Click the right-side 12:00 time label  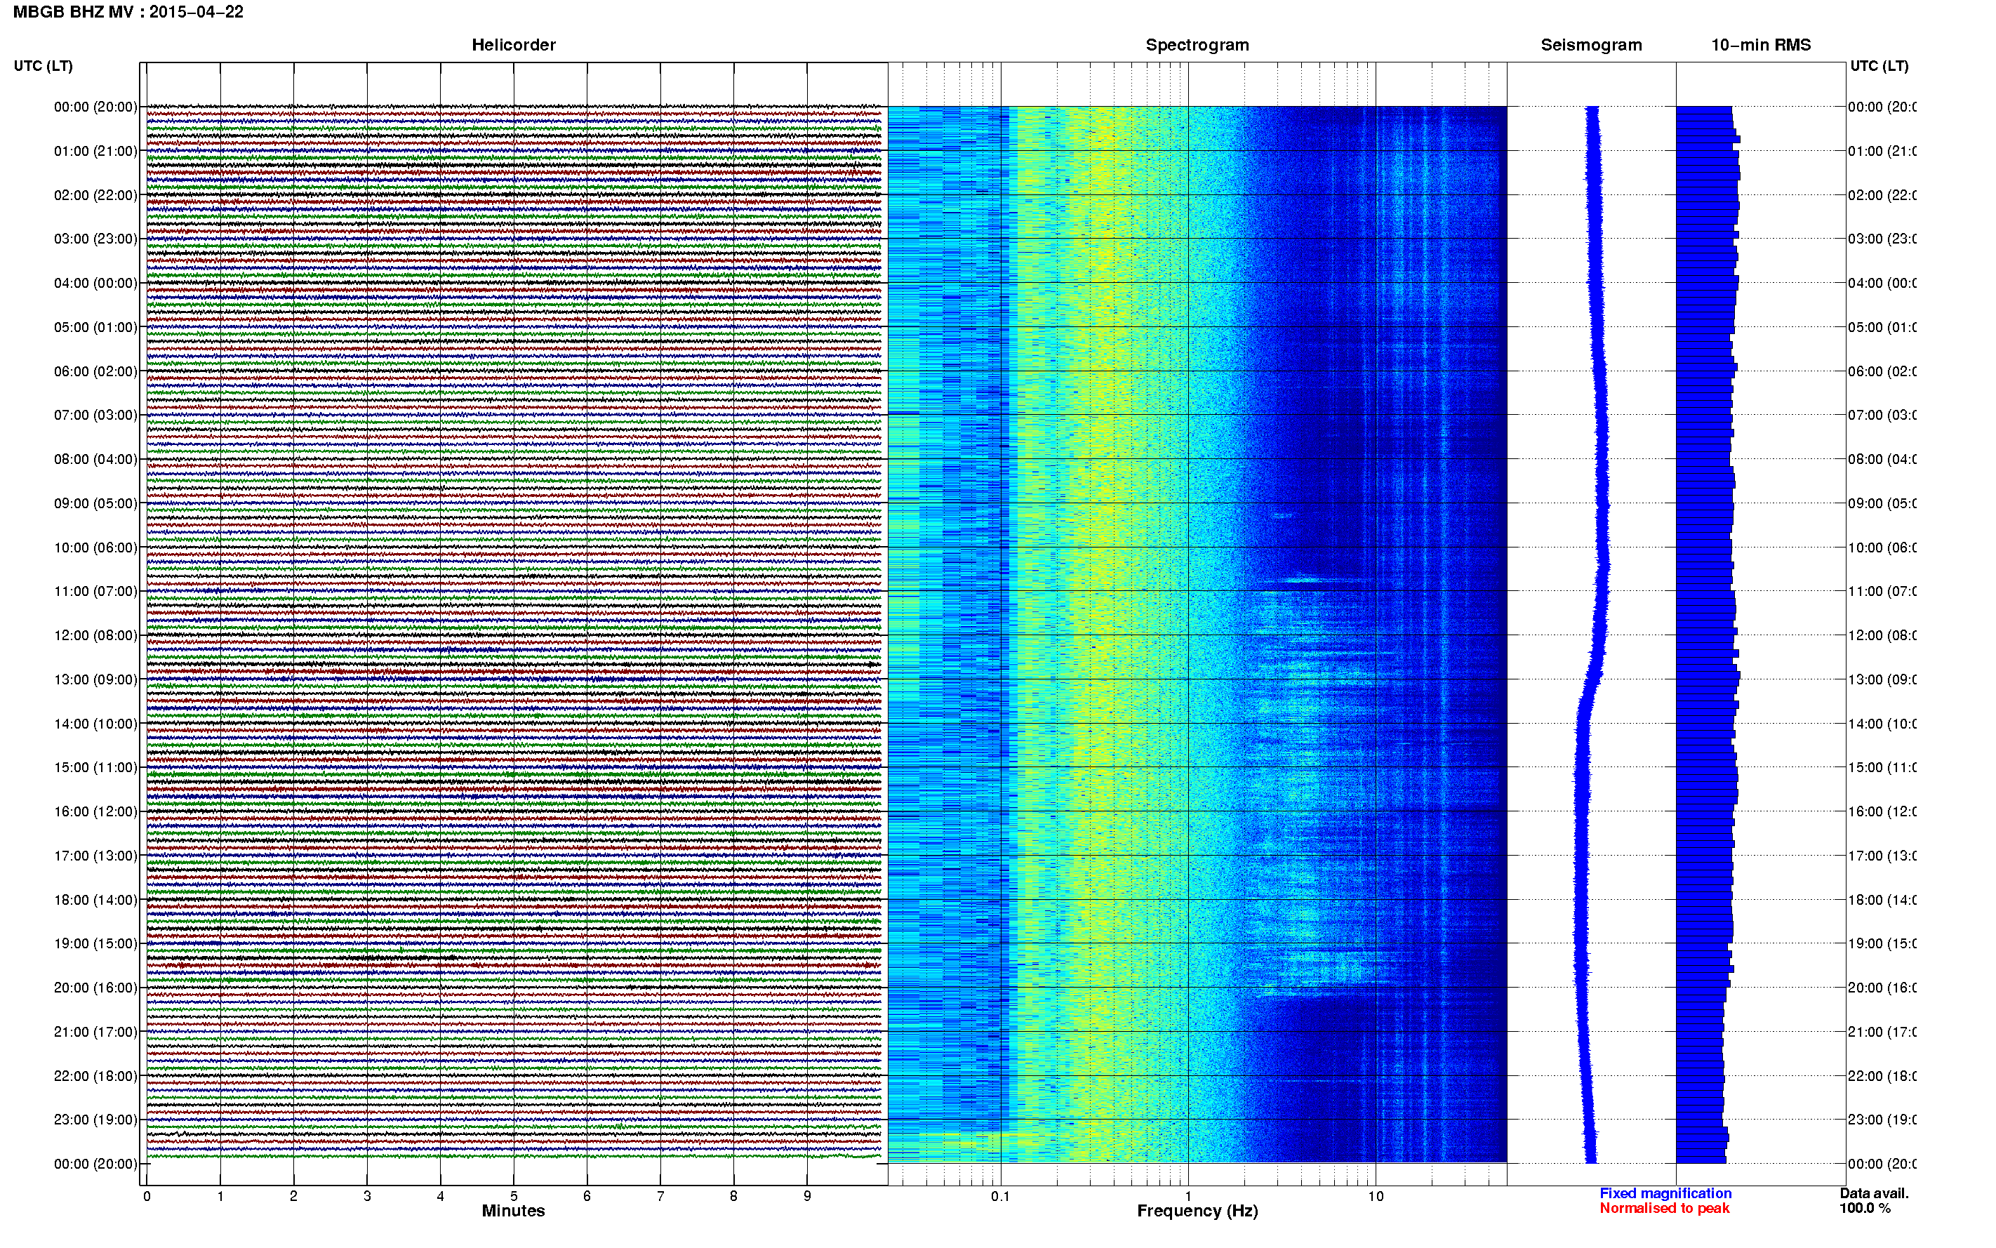(x=1882, y=635)
